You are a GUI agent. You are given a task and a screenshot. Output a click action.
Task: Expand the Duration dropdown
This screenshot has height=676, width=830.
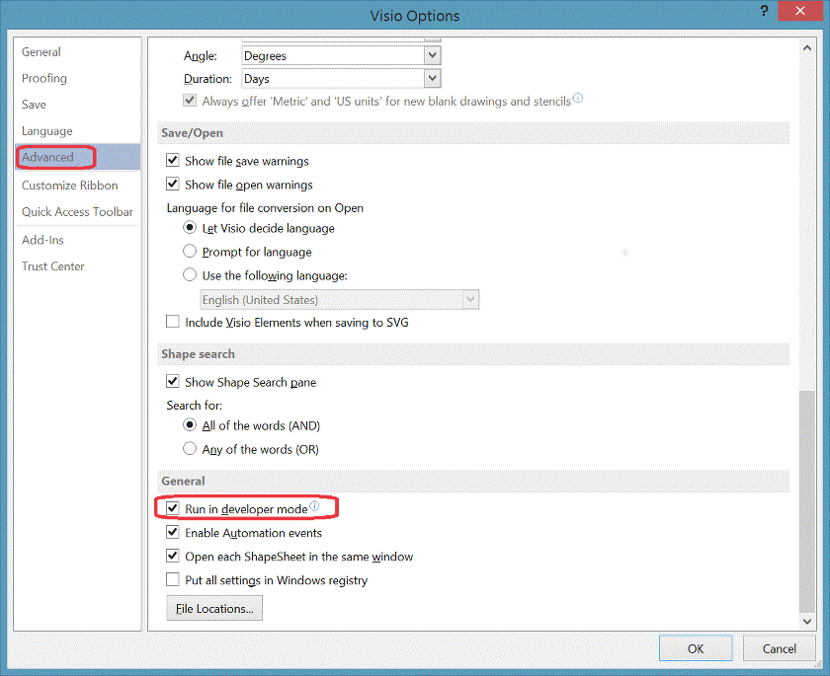tap(432, 79)
